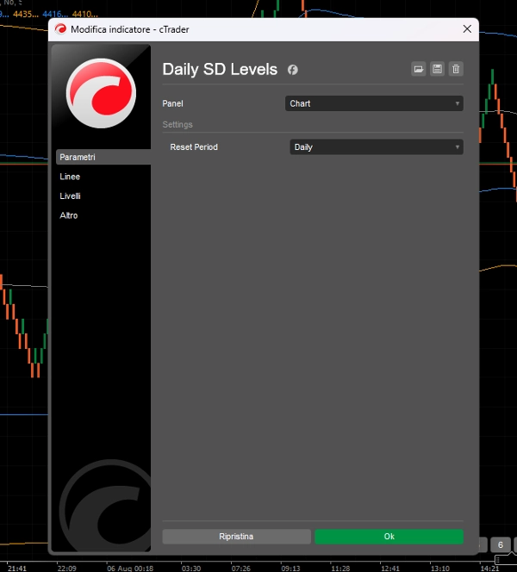Click the Reset Period label
Screen dimensions: 517x572
[194, 147]
